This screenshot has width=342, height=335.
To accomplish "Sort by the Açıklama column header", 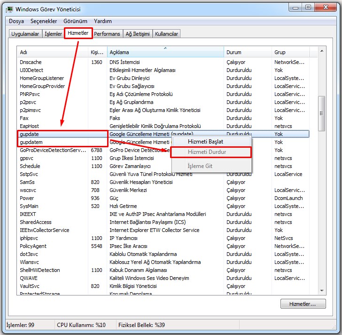I will point(165,52).
